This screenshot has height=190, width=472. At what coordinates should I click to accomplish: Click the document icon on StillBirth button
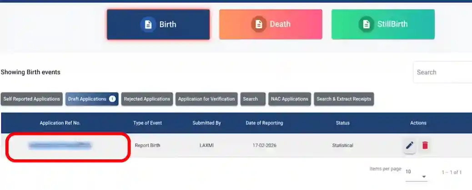pos(366,24)
